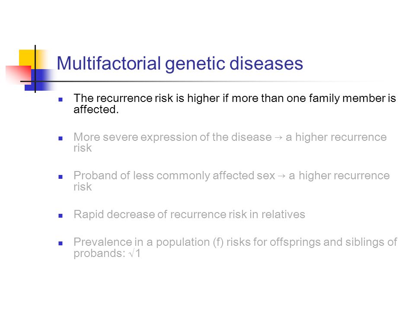Select the bullet marker beside "Prevalence in a population"
The height and width of the screenshot is (311, 415).
[x=61, y=243]
